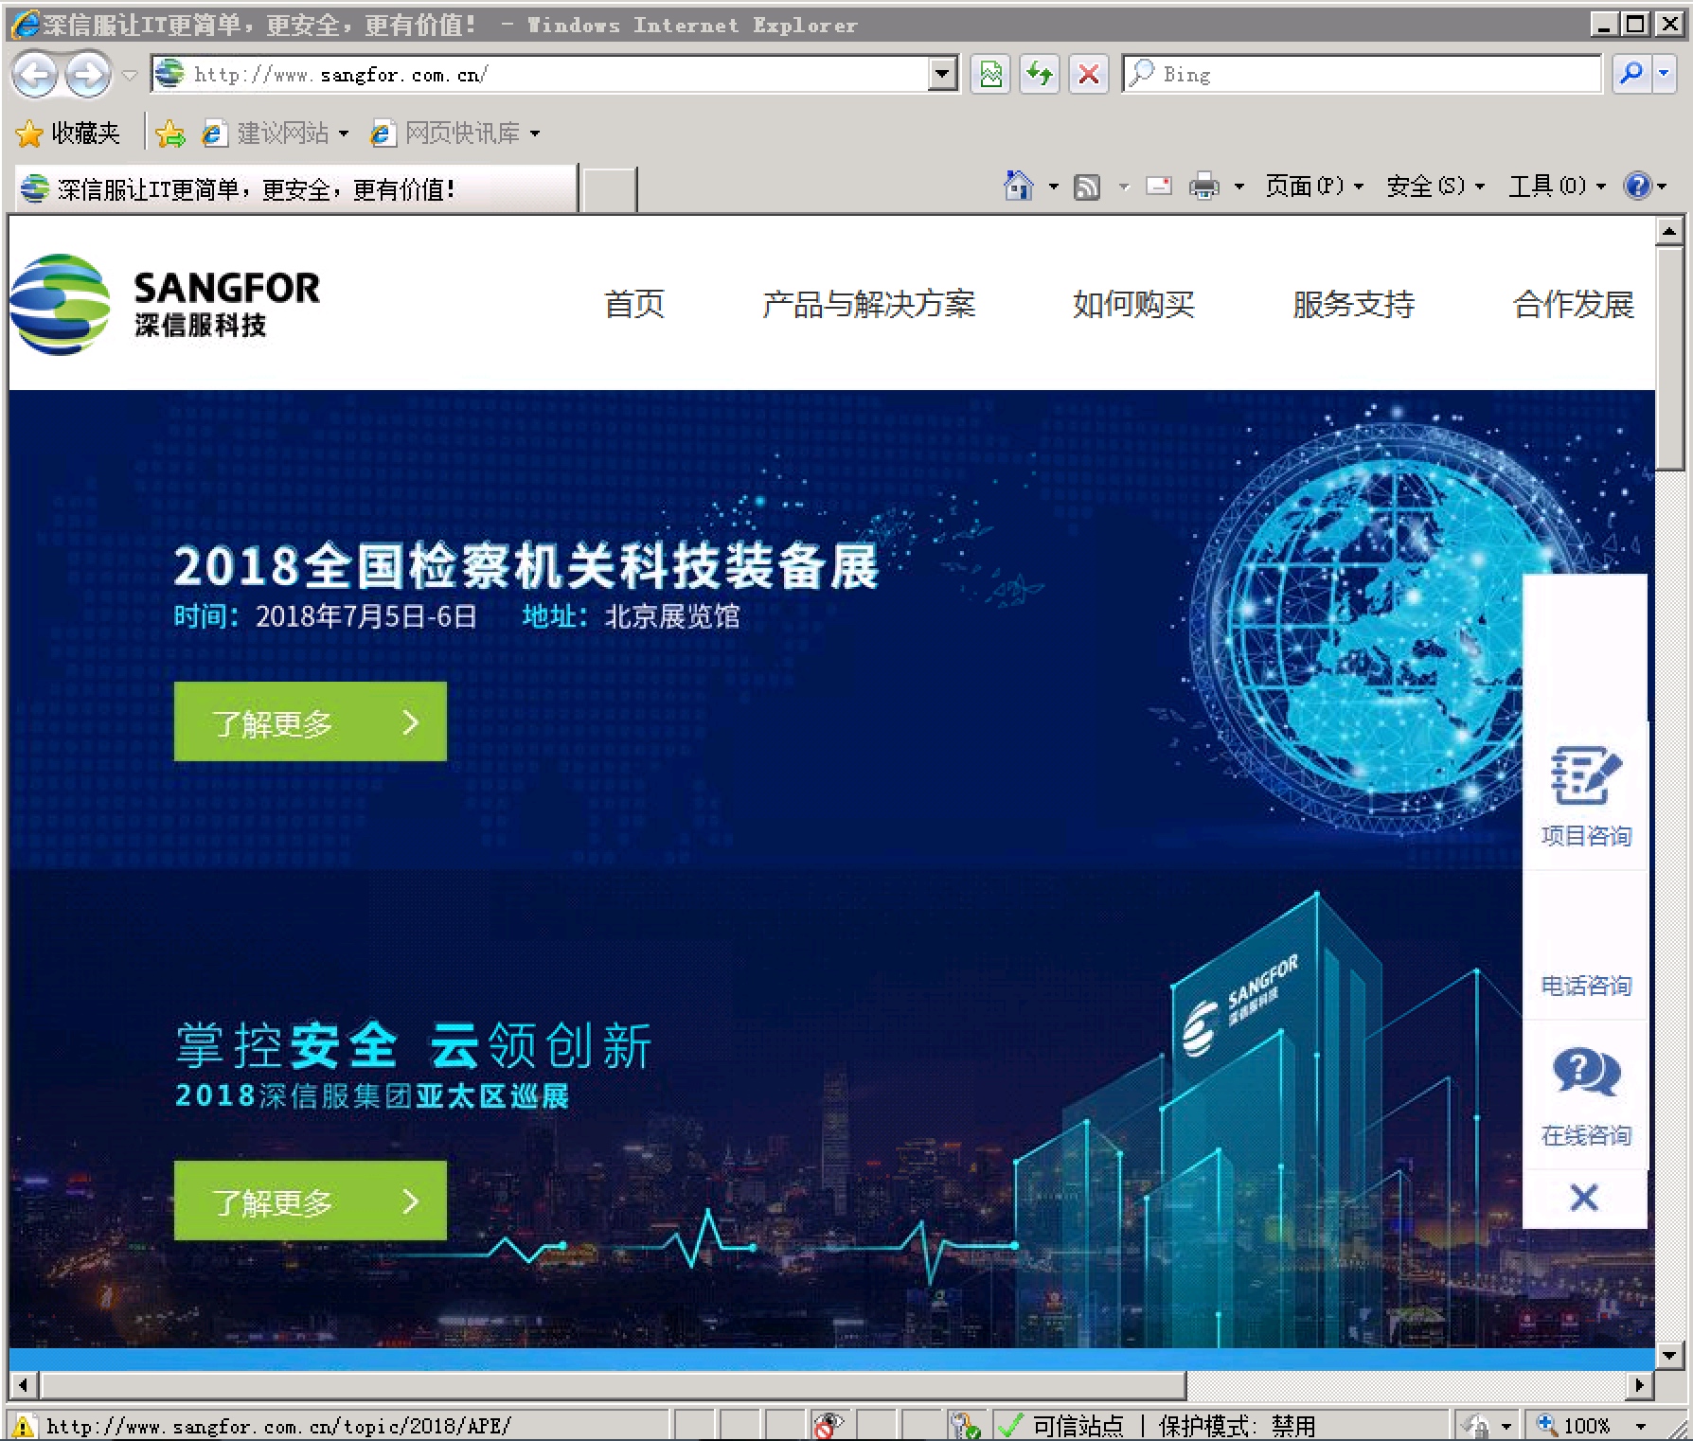Maximize the Internet Explorer window
This screenshot has width=1693, height=1441.
(x=1634, y=25)
